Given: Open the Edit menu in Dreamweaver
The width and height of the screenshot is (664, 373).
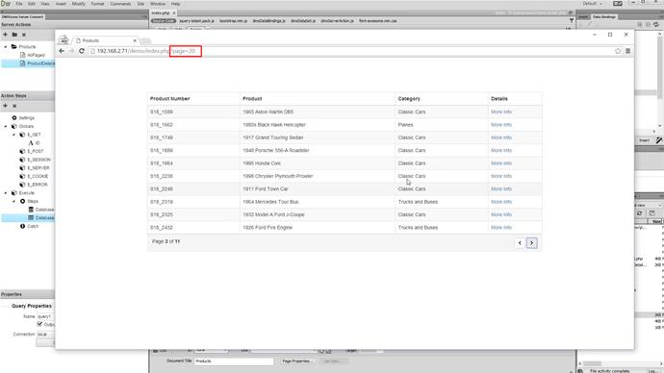Looking at the screenshot, I should 32,4.
